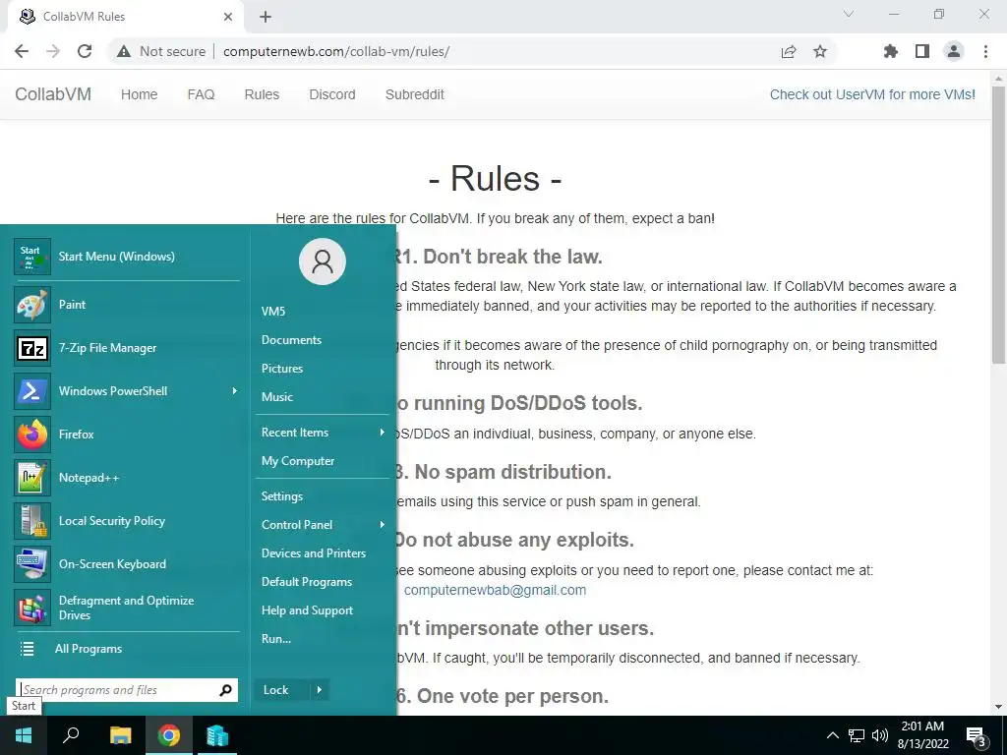
Task: Open Default Programs
Action: tap(307, 582)
